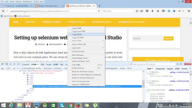Viewport: 192px width, 108px height.
Task: Open the browser History menu
Action: pos(19,1)
